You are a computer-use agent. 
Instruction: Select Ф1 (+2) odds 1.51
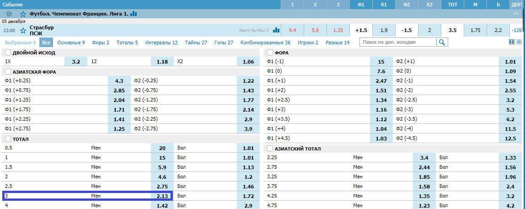381,91
